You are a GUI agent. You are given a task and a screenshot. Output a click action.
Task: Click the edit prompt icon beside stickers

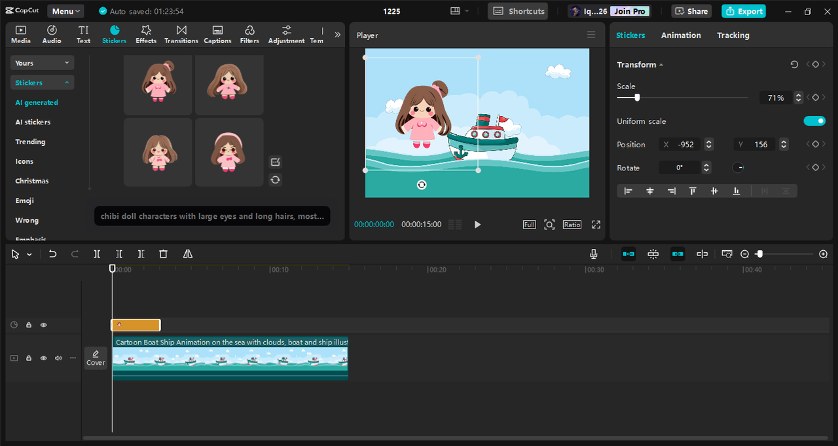(x=276, y=162)
